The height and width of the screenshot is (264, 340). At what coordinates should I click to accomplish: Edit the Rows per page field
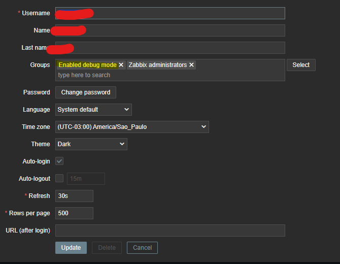tap(74, 213)
